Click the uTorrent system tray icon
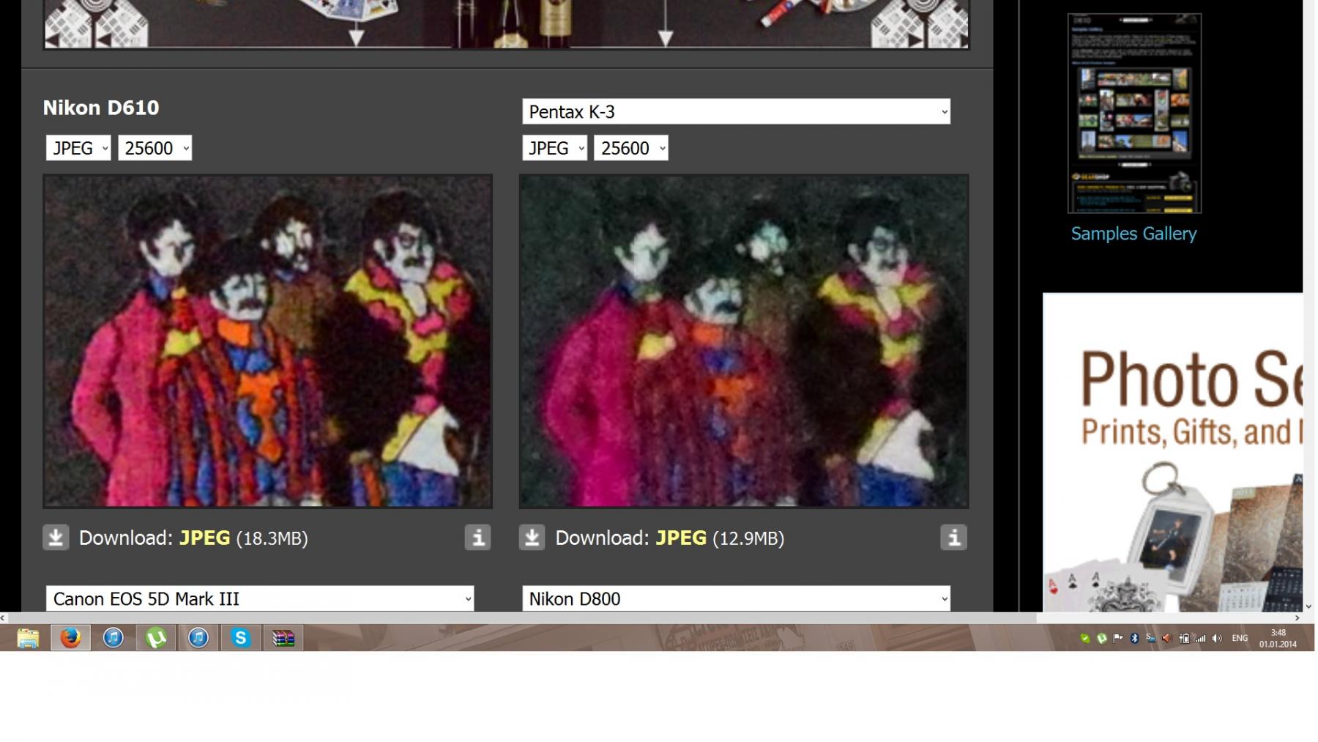 click(1101, 638)
